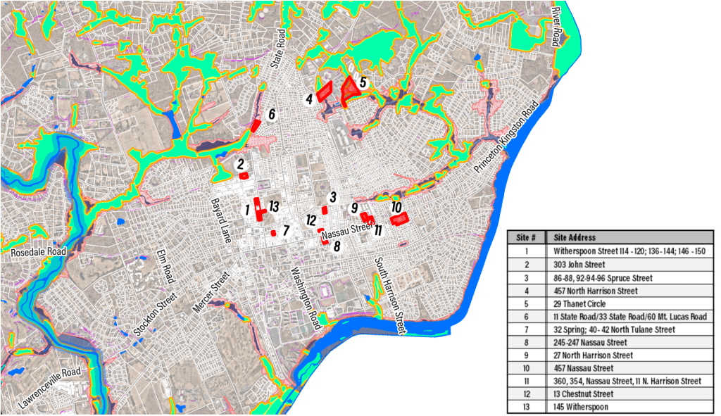Viewport: 721px width, 416px height.
Task: Select the site 7 number label on map
Action: pos(286,230)
